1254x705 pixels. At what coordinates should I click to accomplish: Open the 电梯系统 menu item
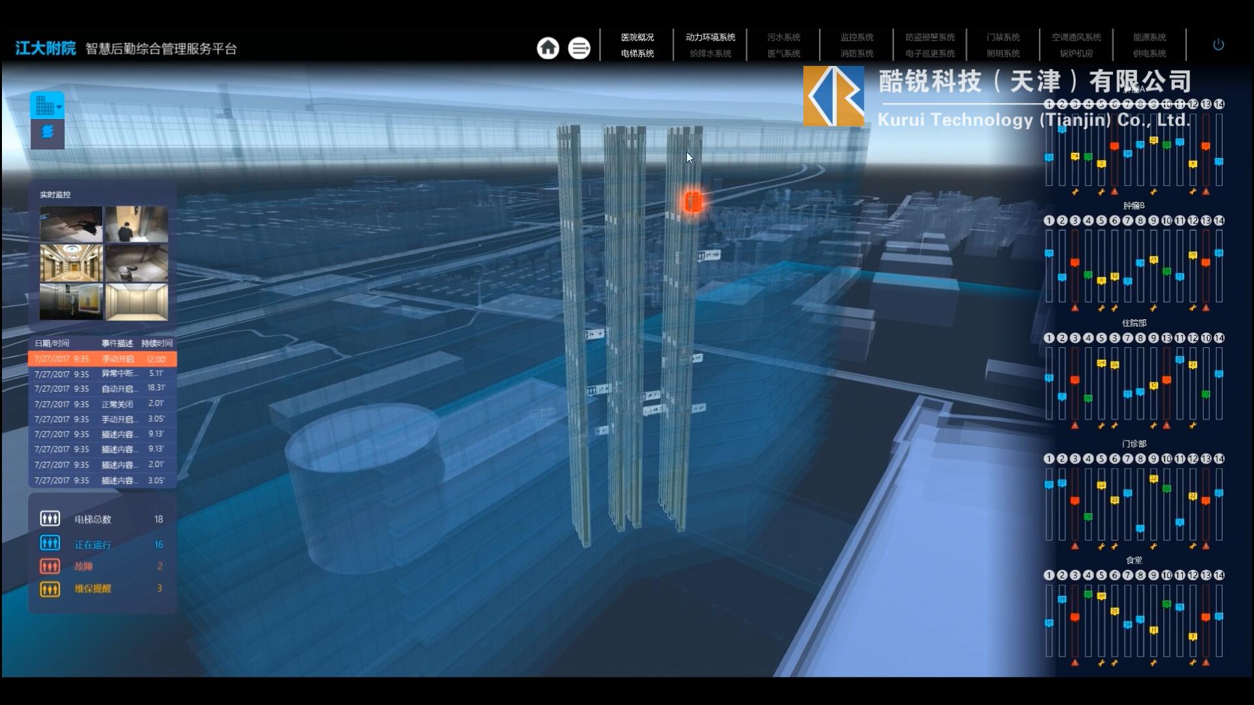click(x=637, y=54)
